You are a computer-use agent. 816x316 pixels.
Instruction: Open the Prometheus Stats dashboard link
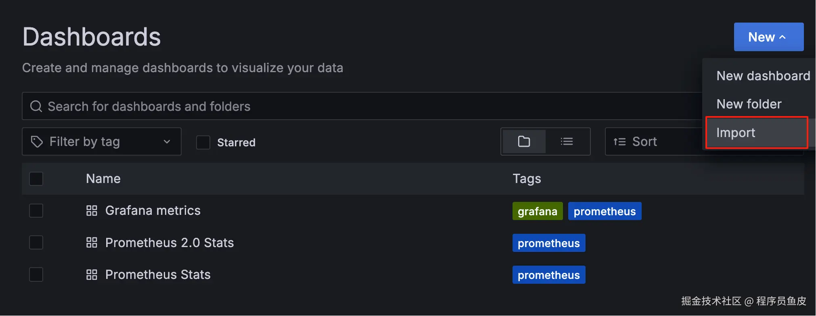click(x=158, y=275)
